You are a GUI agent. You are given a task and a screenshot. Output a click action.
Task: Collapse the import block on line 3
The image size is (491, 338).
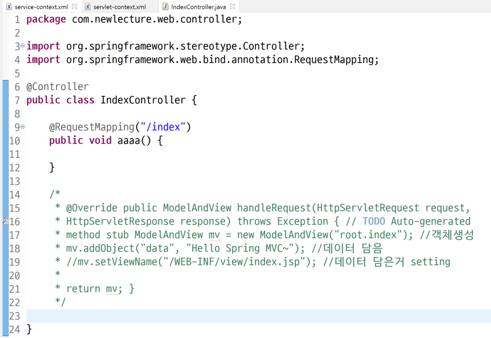[x=23, y=46]
